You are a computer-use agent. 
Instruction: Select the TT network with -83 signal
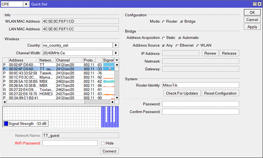pos(59,65)
